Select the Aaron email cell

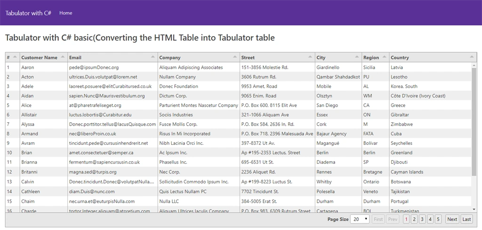112,67
